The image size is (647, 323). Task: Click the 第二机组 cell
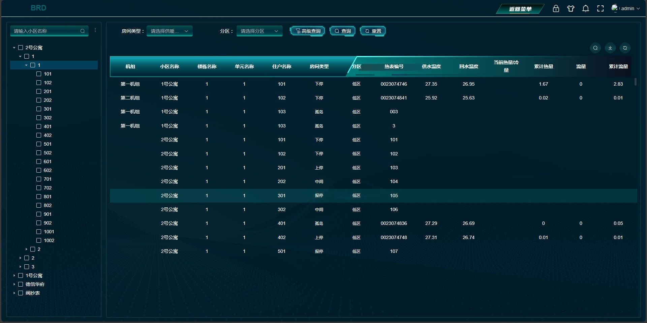[130, 98]
